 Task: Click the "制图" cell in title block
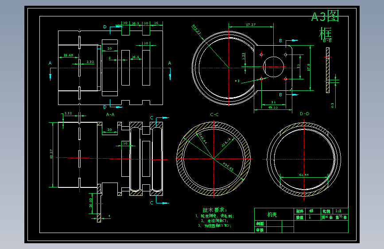click(260, 223)
